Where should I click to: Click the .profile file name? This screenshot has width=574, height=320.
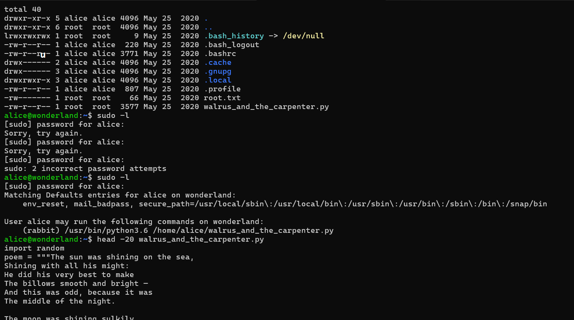point(222,89)
